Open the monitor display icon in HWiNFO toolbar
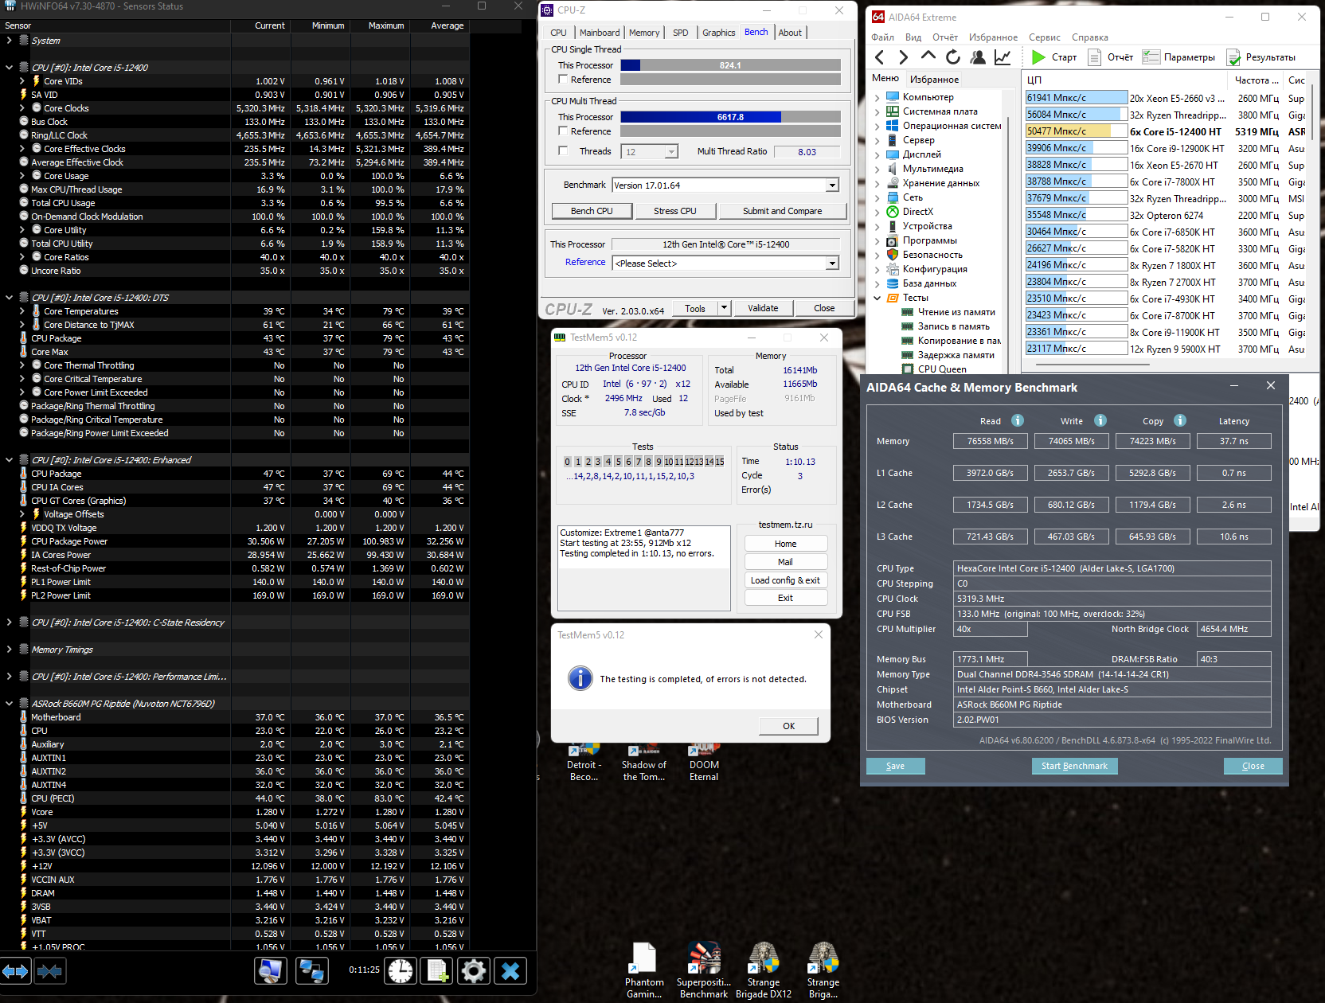 [271, 970]
